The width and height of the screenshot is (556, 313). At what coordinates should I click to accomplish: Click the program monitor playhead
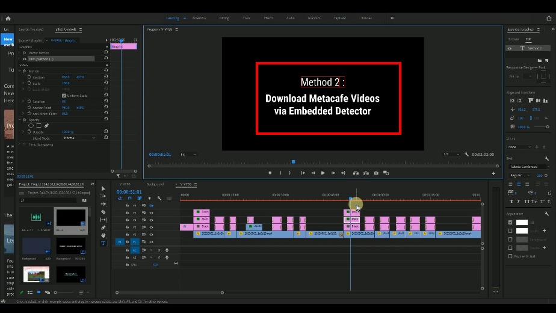pyautogui.click(x=293, y=162)
